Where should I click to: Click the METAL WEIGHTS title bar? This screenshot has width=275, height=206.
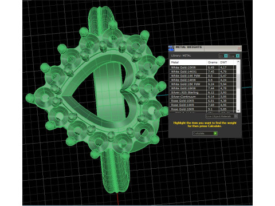206,49
